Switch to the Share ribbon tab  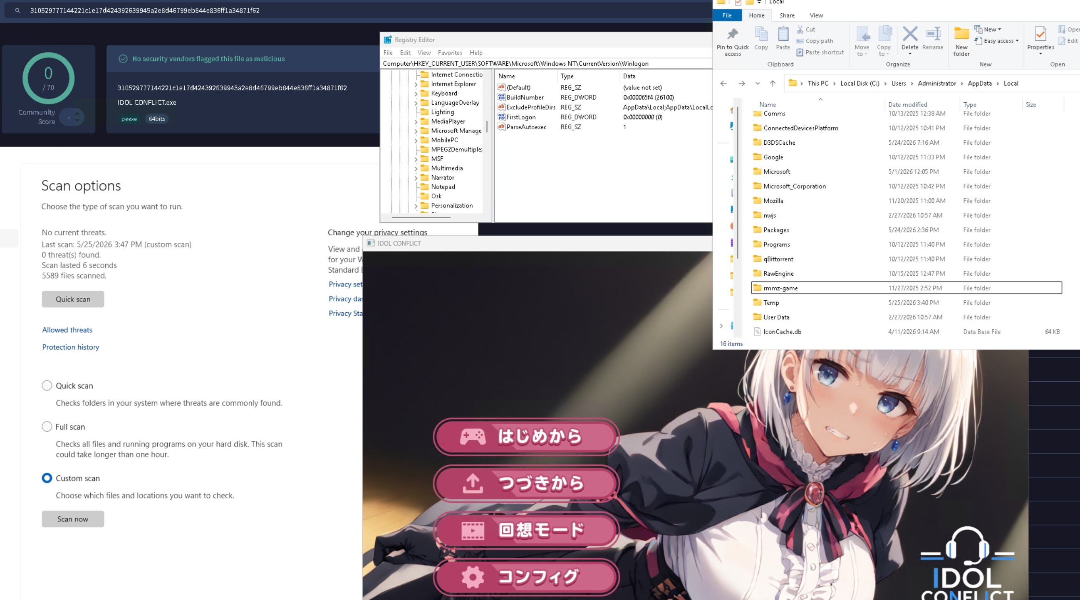pyautogui.click(x=787, y=15)
